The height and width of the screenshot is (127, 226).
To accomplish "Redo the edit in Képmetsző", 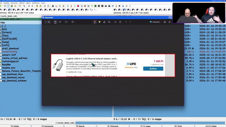I will click(x=130, y=22).
